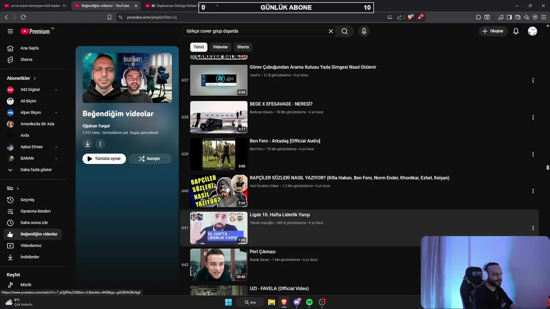Open Ben Fero - Arkadaş video title

285,141
